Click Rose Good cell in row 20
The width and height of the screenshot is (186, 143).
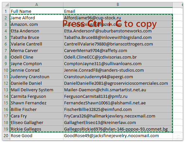[37, 135]
